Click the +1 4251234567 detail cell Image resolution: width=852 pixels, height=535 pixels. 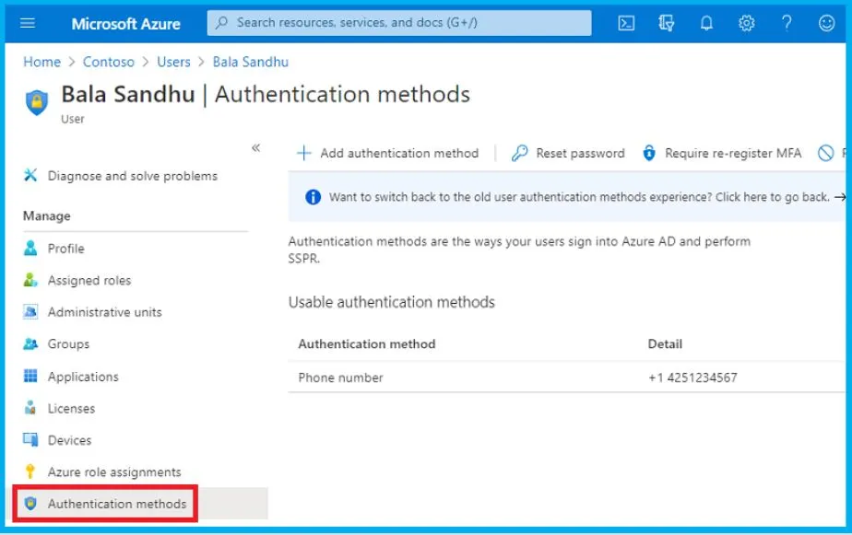click(692, 378)
